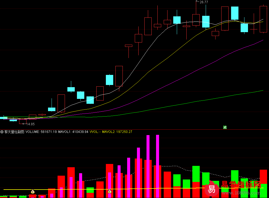This screenshot has width=269, height=198.
Task: Click the left money bag signal icon
Action: coord(33,191)
